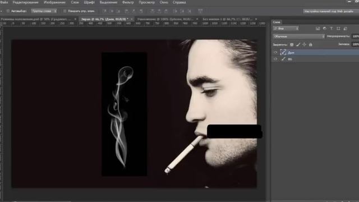Click the first align edges icon in options bar
359x202 pixels.
(x=105, y=11)
